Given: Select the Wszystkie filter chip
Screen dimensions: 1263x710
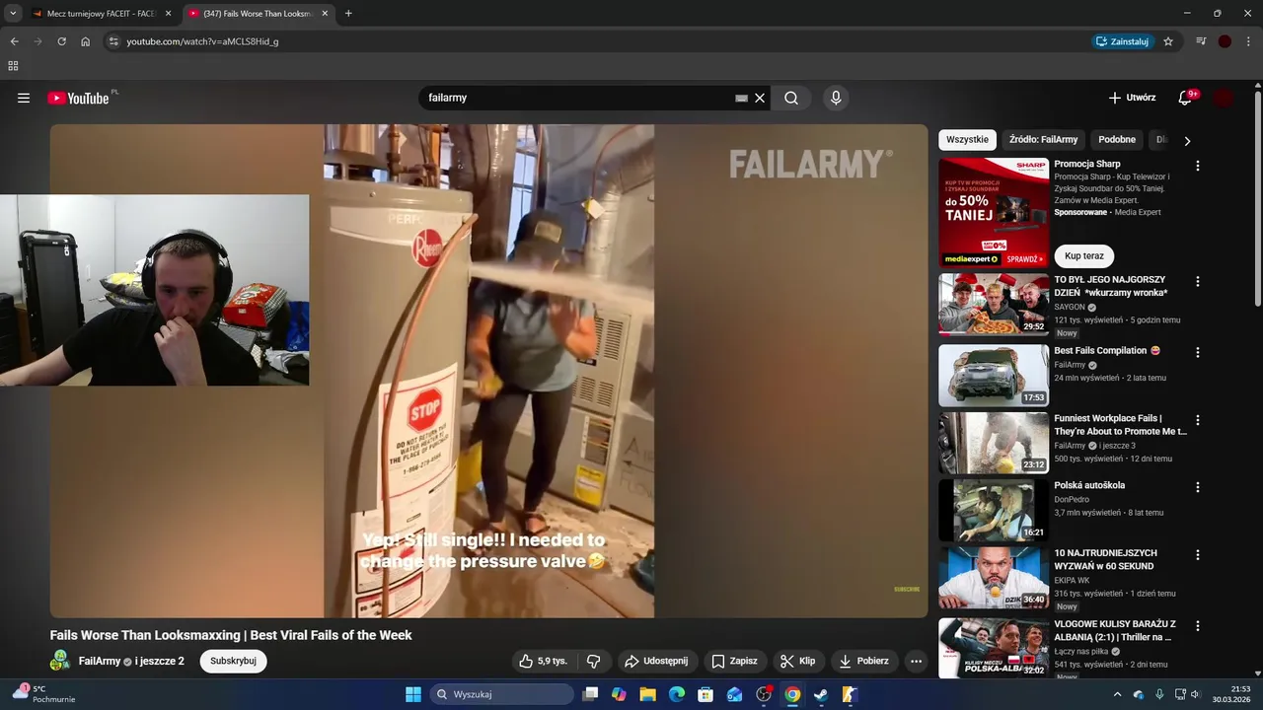Looking at the screenshot, I should click(967, 139).
